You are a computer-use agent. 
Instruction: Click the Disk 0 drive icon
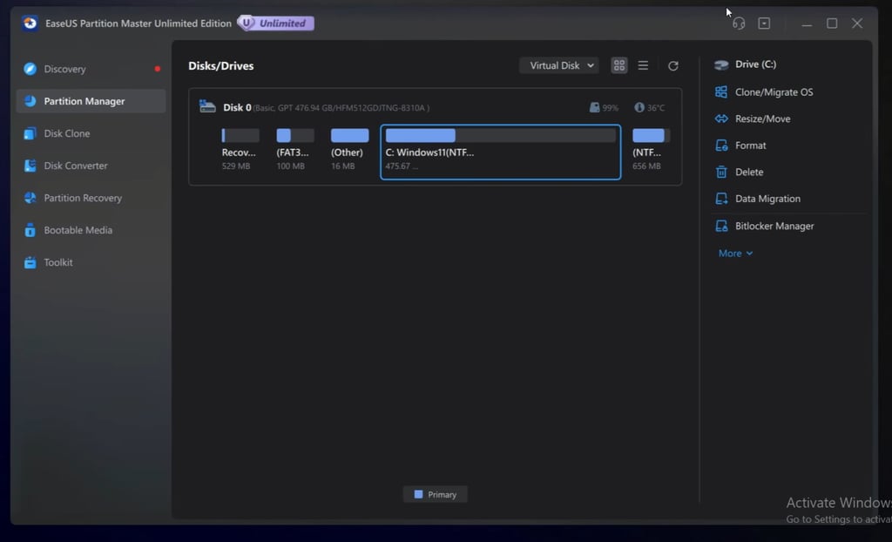point(207,106)
